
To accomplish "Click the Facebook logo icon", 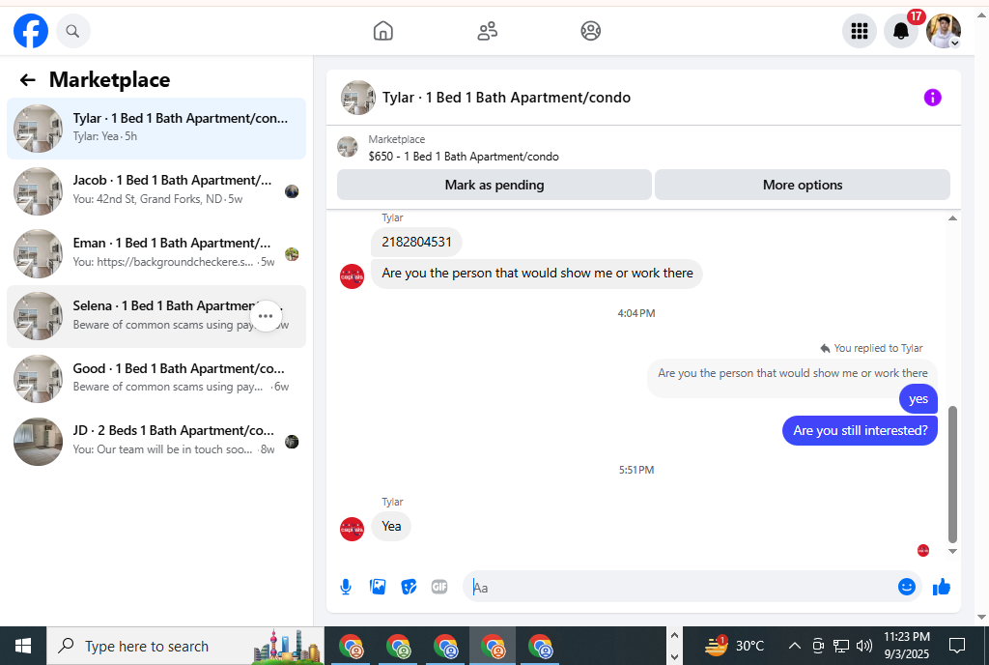I will pyautogui.click(x=31, y=30).
